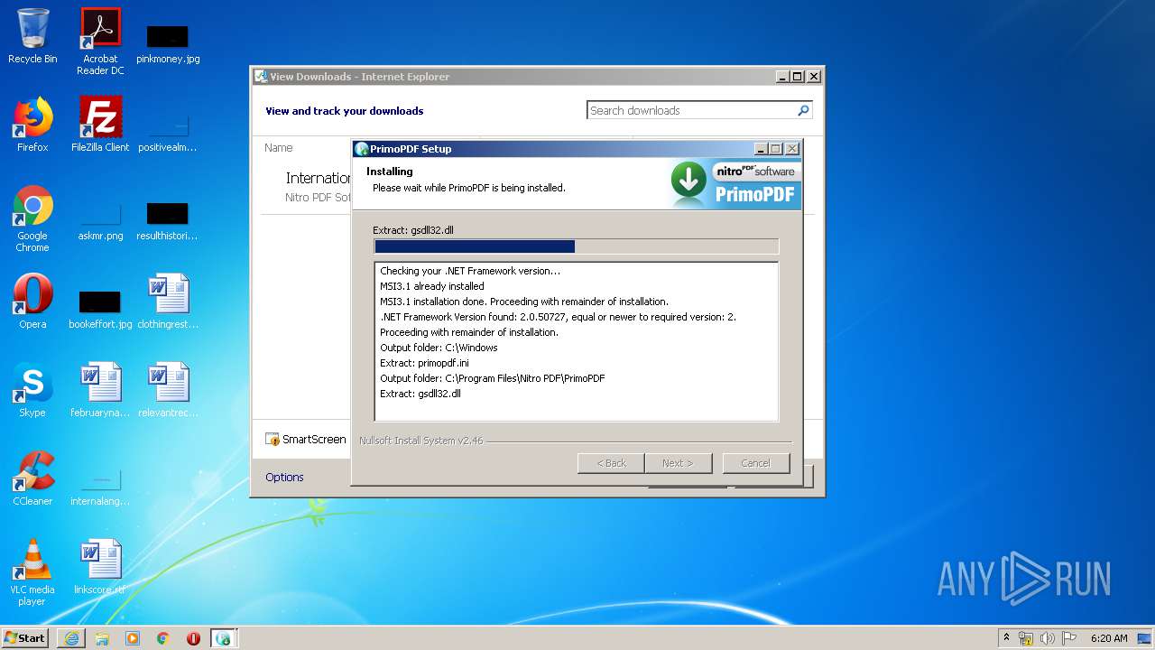The height and width of the screenshot is (650, 1155).
Task: Click the installation progress bar
Action: pyautogui.click(x=576, y=246)
